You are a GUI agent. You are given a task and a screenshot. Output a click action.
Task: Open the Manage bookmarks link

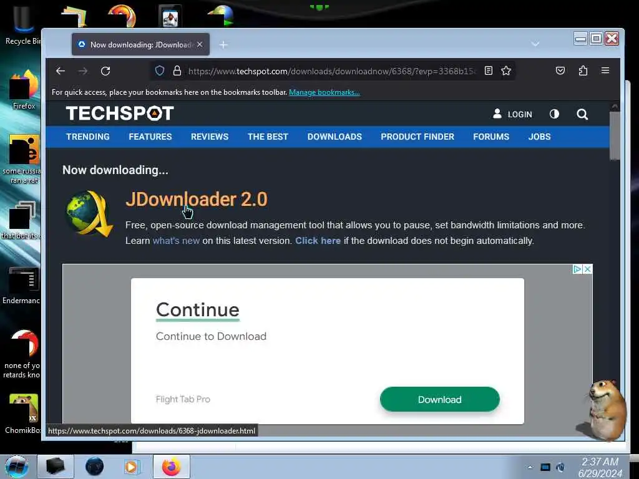(324, 92)
